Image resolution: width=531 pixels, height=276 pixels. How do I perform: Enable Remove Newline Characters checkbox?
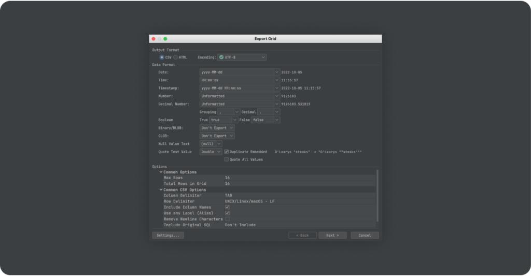(227, 219)
